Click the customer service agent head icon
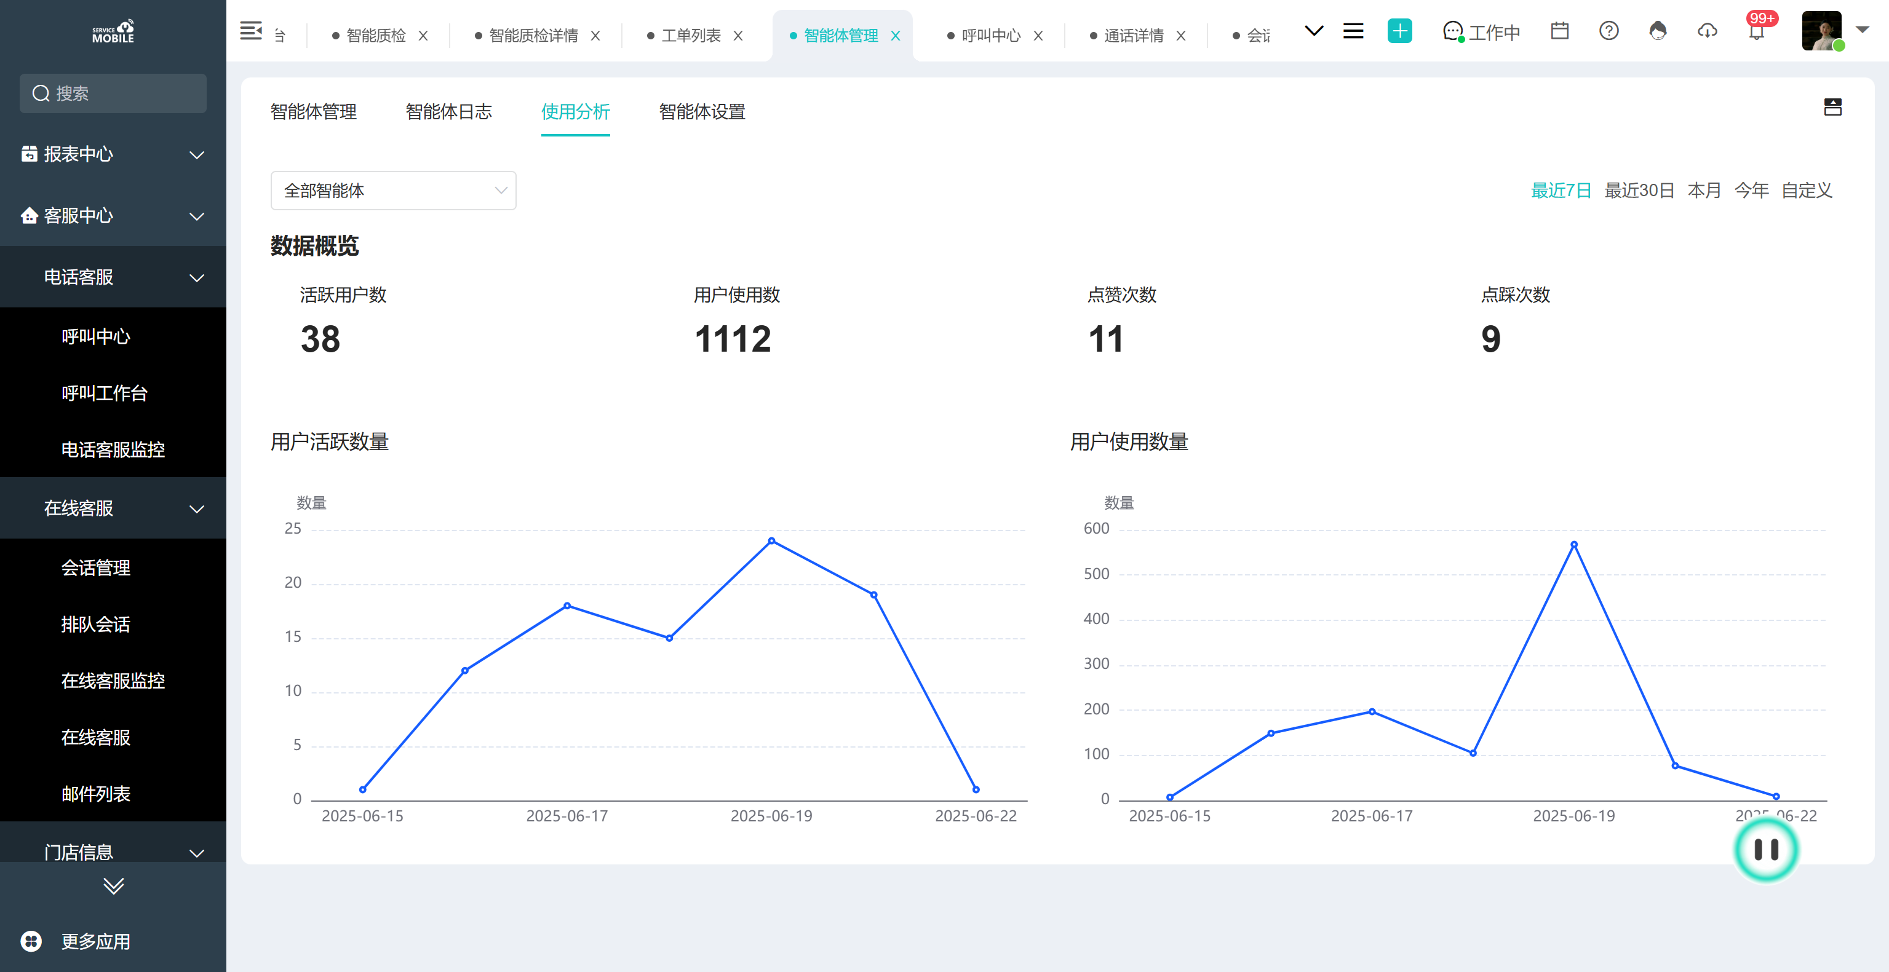Screen dimensions: 1889x972 (1658, 31)
